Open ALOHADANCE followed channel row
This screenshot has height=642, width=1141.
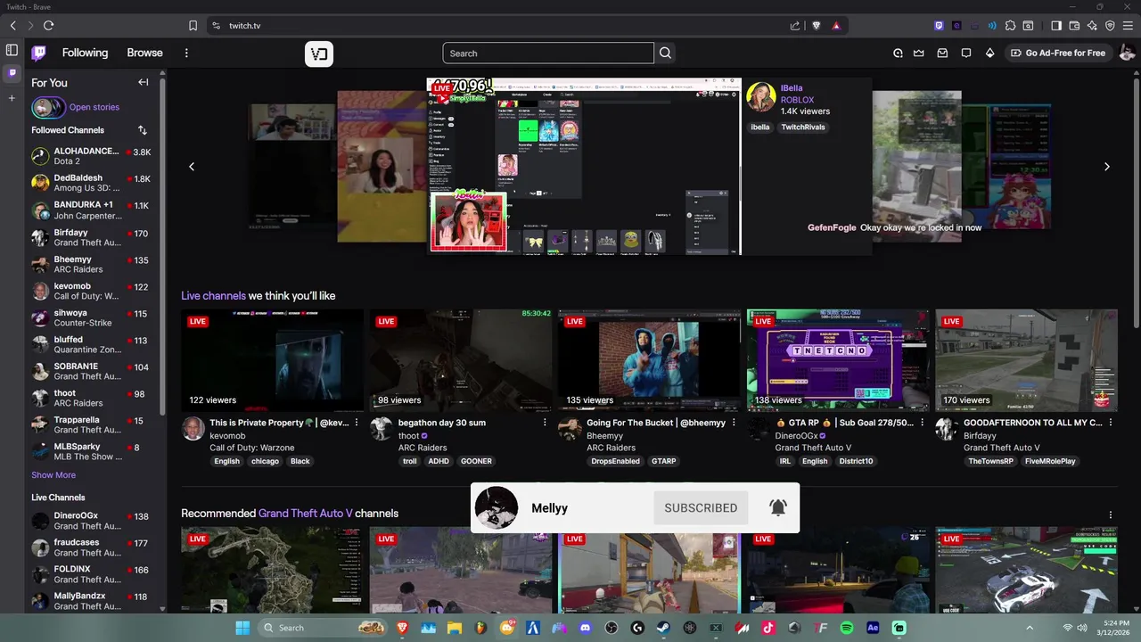coord(92,156)
